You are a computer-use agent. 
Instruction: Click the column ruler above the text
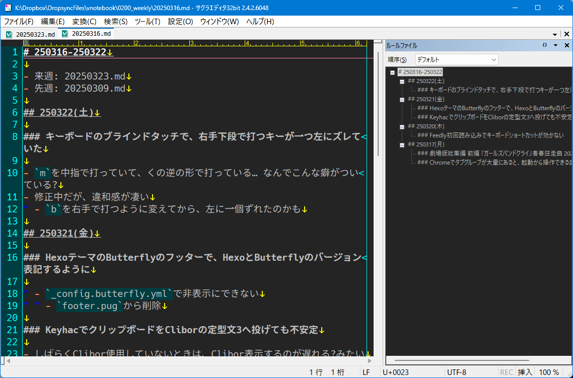[x=195, y=43]
